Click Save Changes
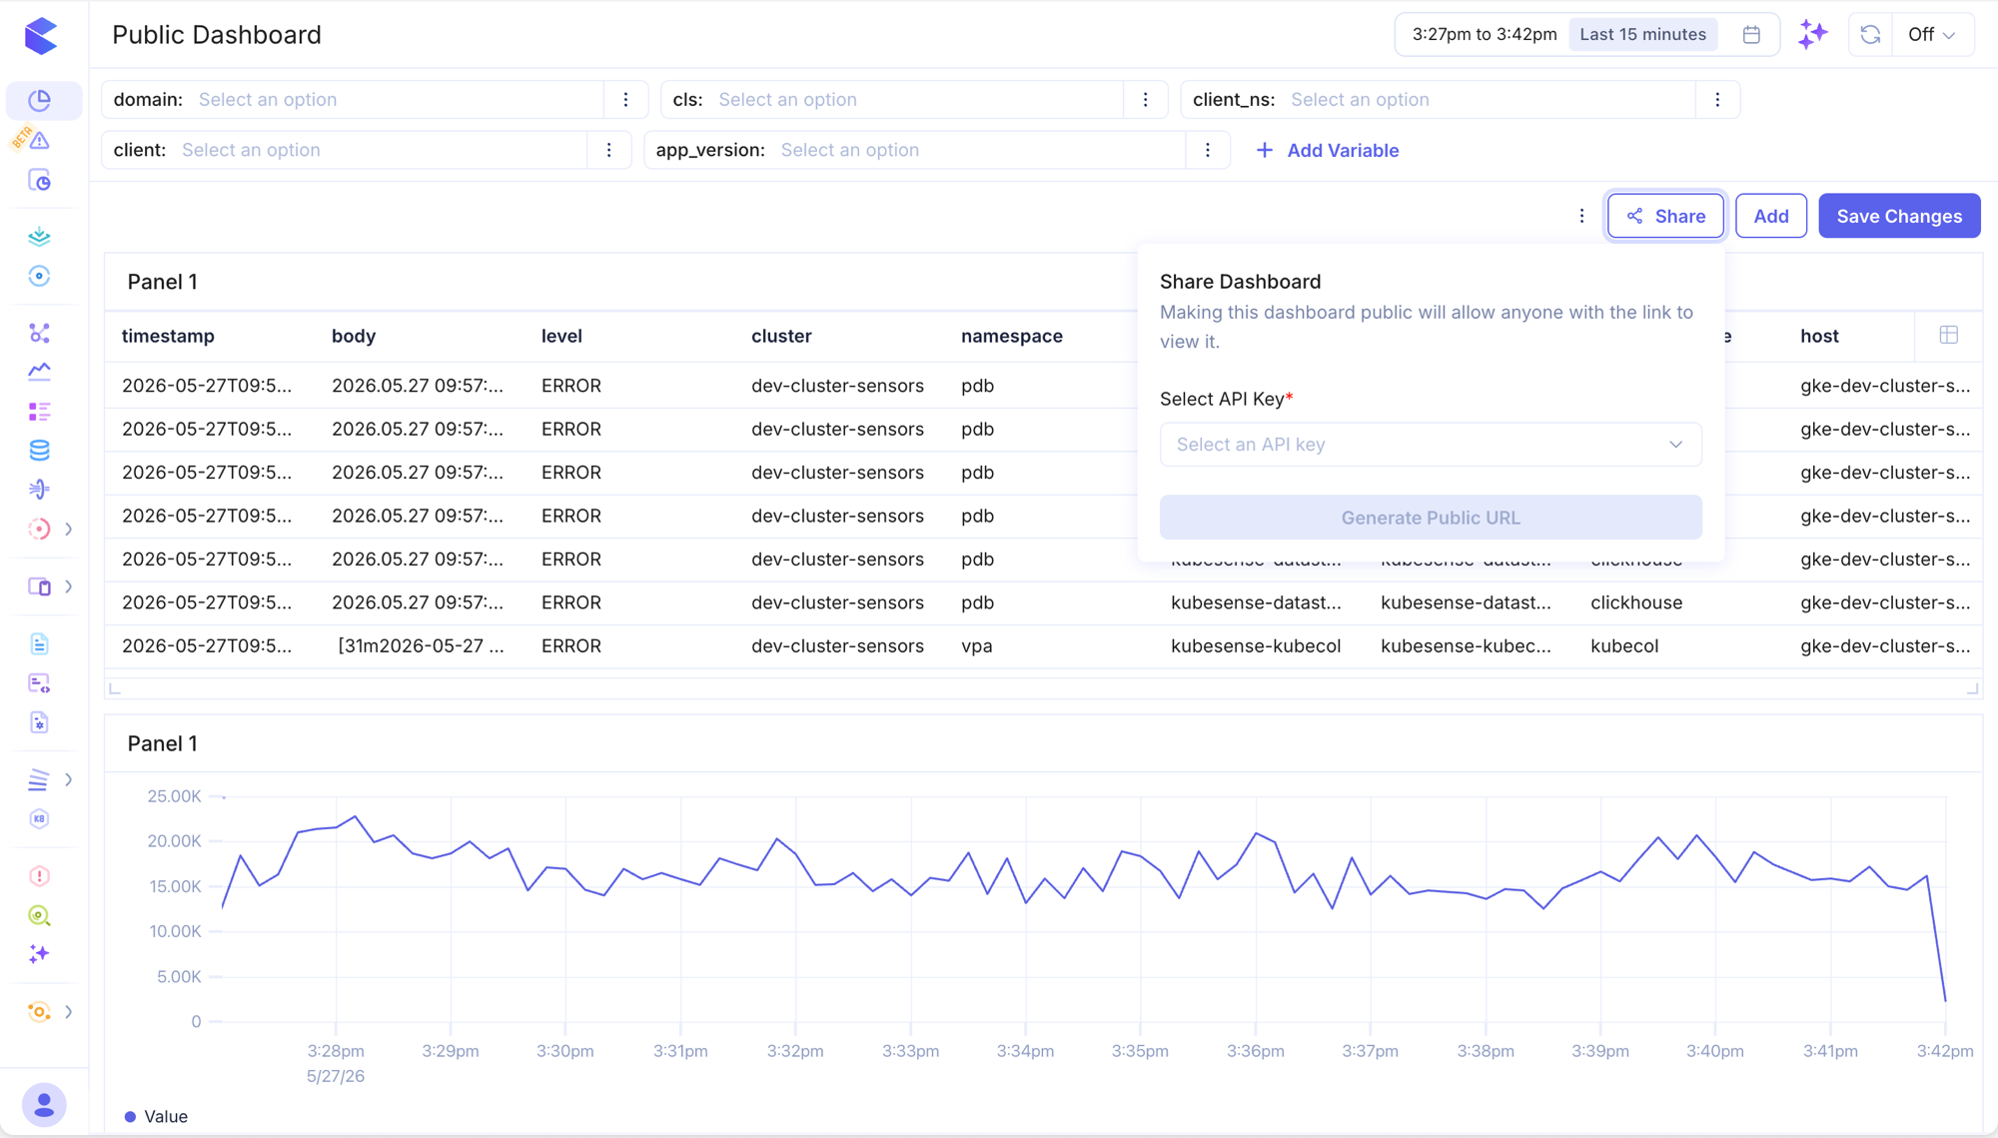 click(x=1899, y=216)
